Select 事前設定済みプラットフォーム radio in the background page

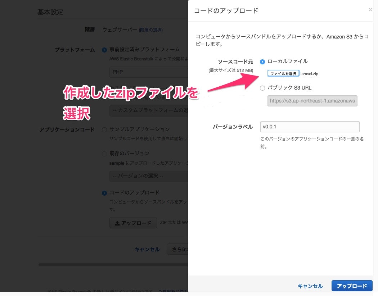(x=104, y=50)
